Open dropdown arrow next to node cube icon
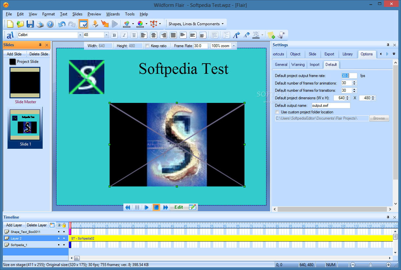The width and height of the screenshot is (401, 270). click(x=160, y=24)
